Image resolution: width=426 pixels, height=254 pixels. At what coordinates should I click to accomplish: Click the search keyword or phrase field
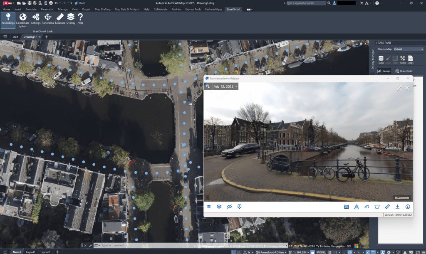(306, 3)
